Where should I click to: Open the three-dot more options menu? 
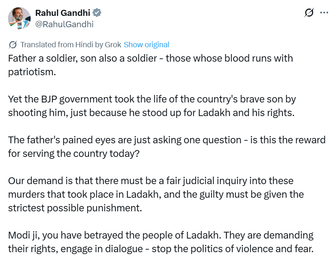[x=324, y=12]
